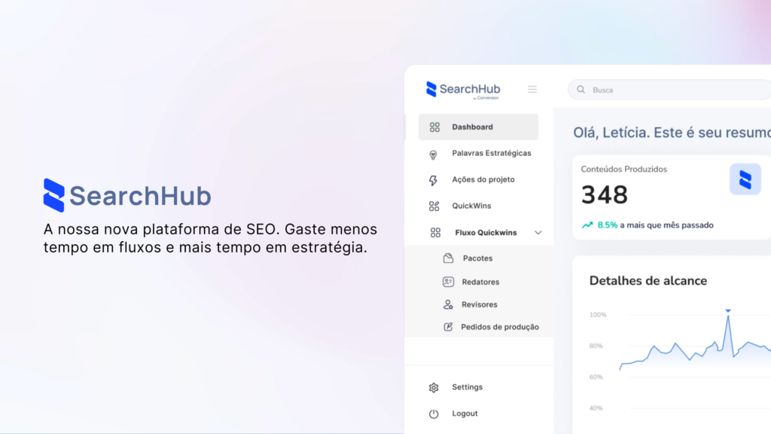Image resolution: width=771 pixels, height=434 pixels.
Task: Click the Logout link
Action: tap(465, 413)
